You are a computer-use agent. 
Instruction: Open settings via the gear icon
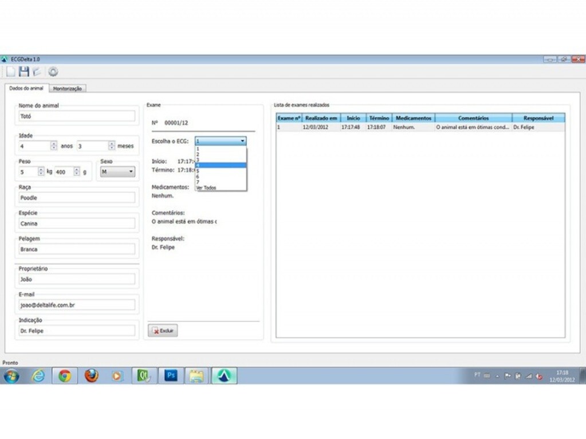pyautogui.click(x=53, y=72)
